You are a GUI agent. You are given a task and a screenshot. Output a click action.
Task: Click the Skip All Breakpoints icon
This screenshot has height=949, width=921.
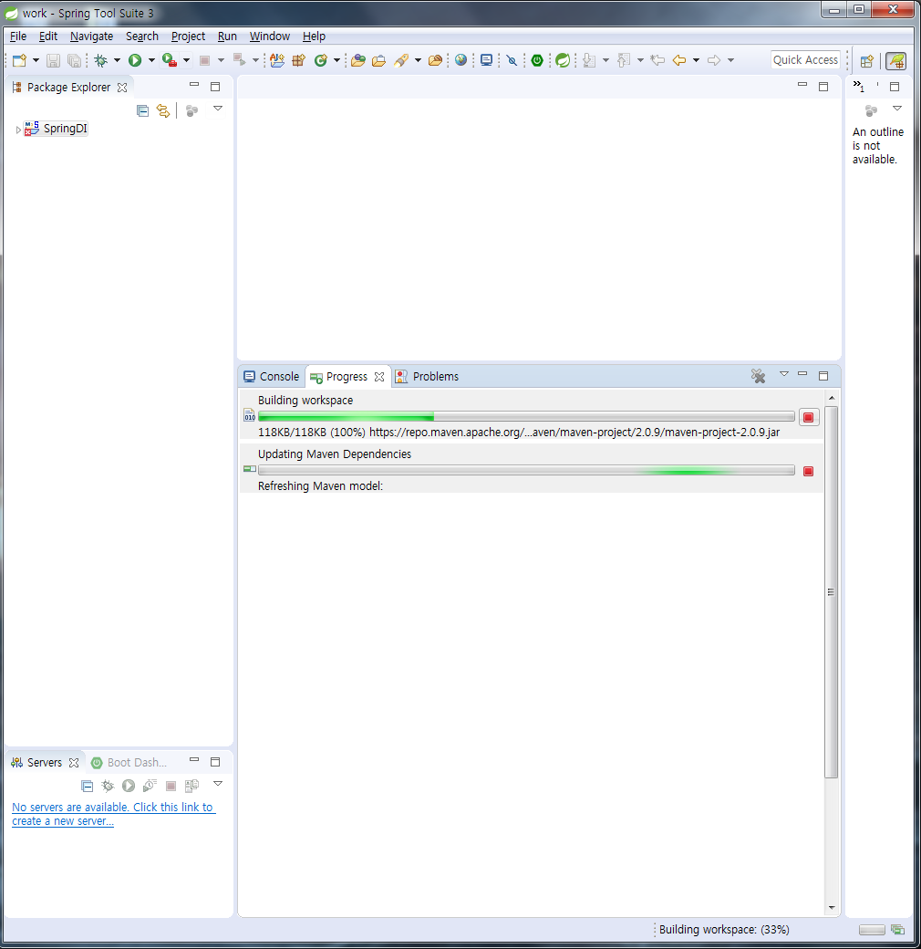(x=512, y=60)
